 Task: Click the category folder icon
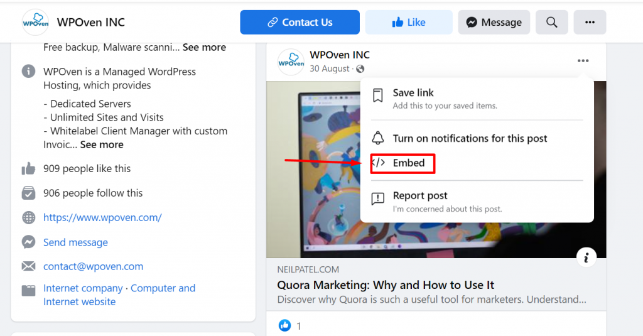pyautogui.click(x=28, y=290)
